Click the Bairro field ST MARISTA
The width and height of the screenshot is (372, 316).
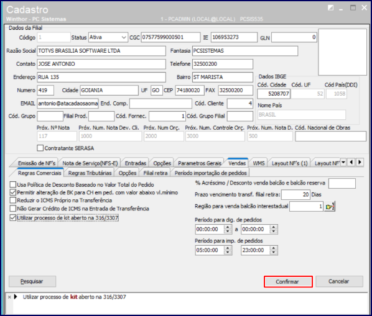(x=223, y=77)
